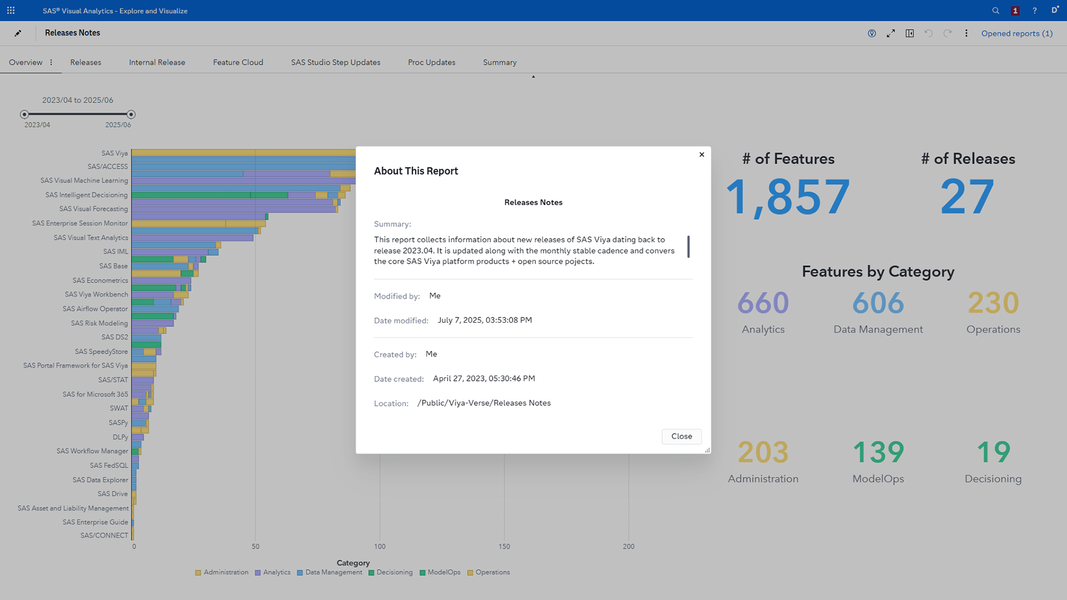Screen dimensions: 1067x600
Task: View notifications badge showing 1
Action: point(1015,11)
